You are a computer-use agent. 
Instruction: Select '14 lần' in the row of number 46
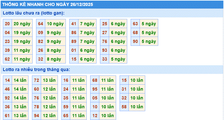click(x=20, y=89)
